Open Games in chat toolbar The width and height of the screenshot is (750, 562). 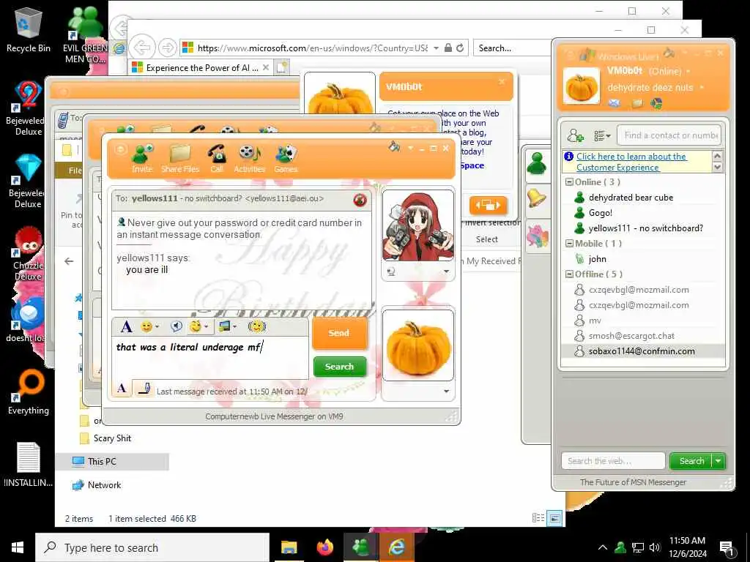(286, 159)
